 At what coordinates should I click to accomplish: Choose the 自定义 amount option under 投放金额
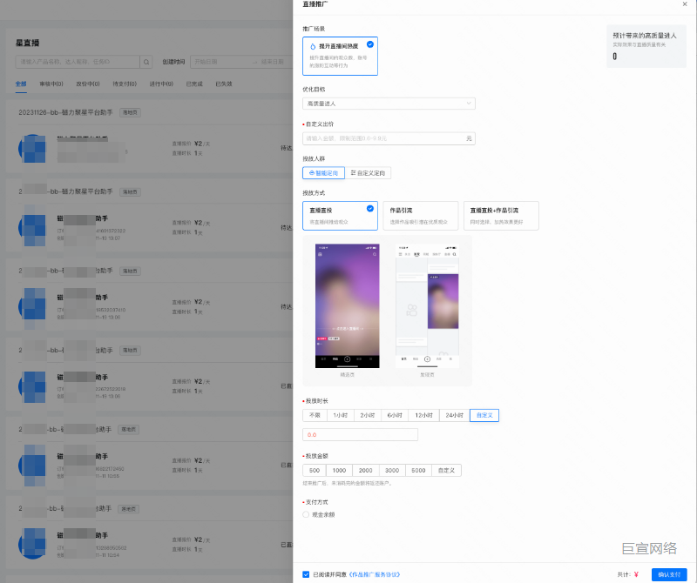pyautogui.click(x=447, y=470)
